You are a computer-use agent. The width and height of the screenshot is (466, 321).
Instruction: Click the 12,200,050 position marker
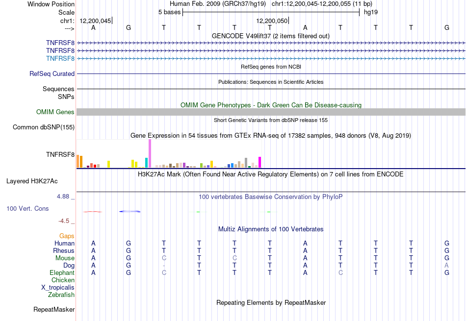(272, 21)
